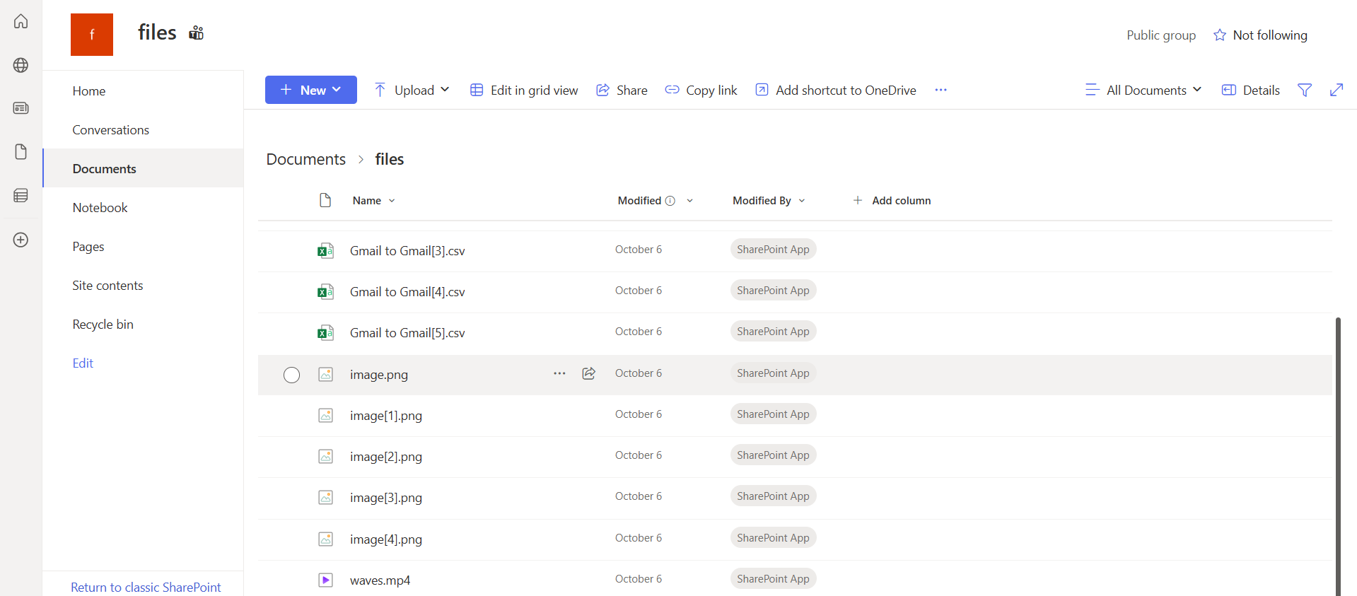Select Documents in the site navigation

[144, 168]
